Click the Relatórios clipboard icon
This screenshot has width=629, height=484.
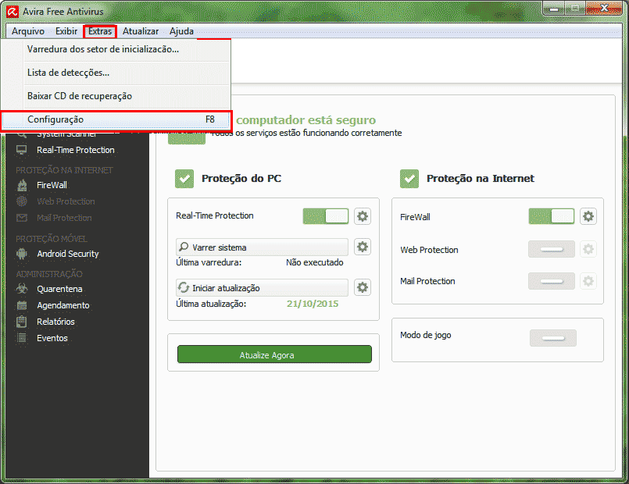(x=22, y=322)
